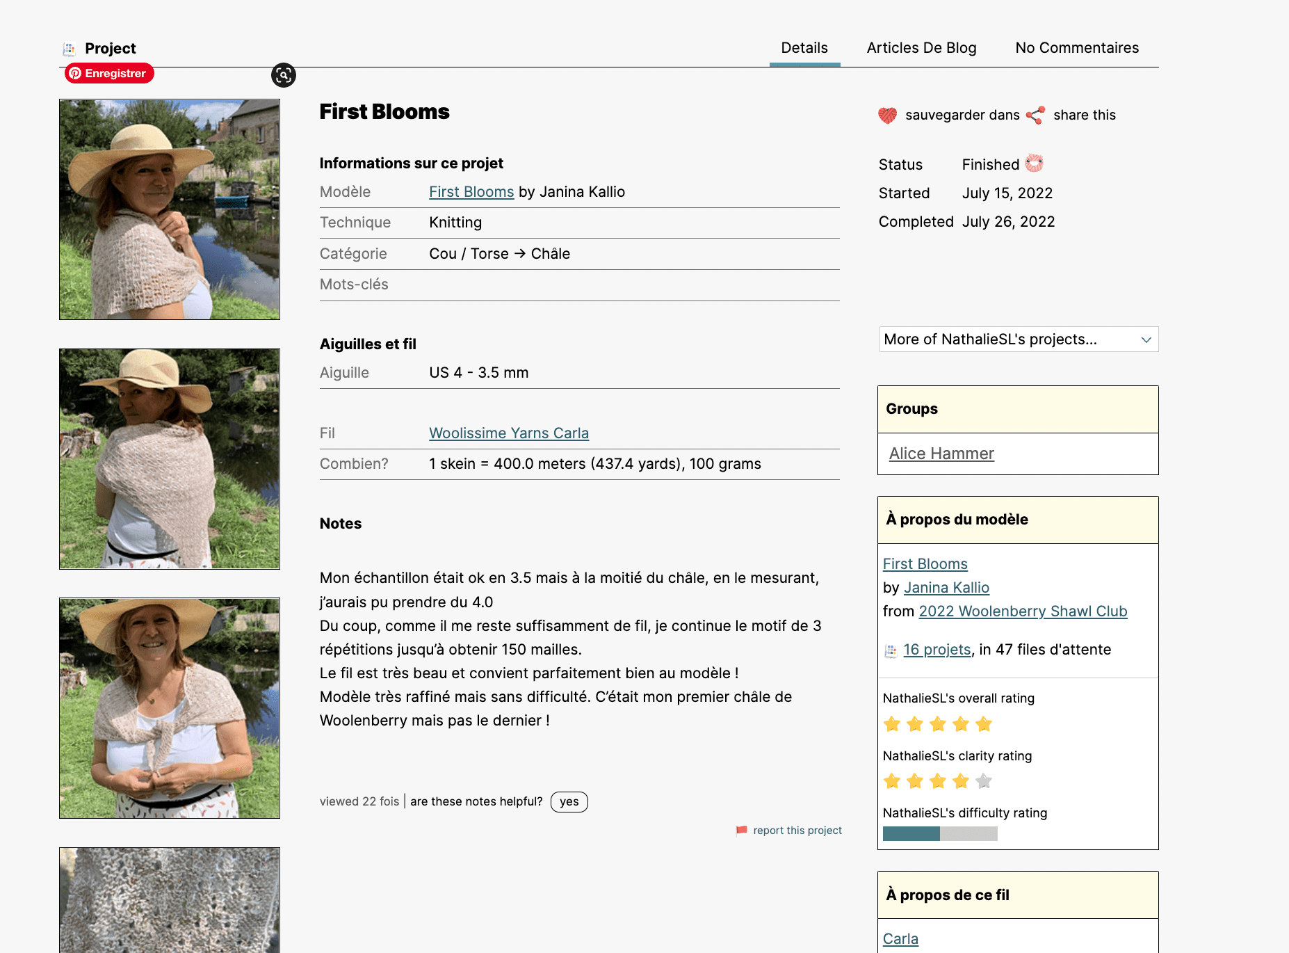Image resolution: width=1289 pixels, height=953 pixels.
Task: Open the Alice Hammer group link
Action: click(941, 454)
